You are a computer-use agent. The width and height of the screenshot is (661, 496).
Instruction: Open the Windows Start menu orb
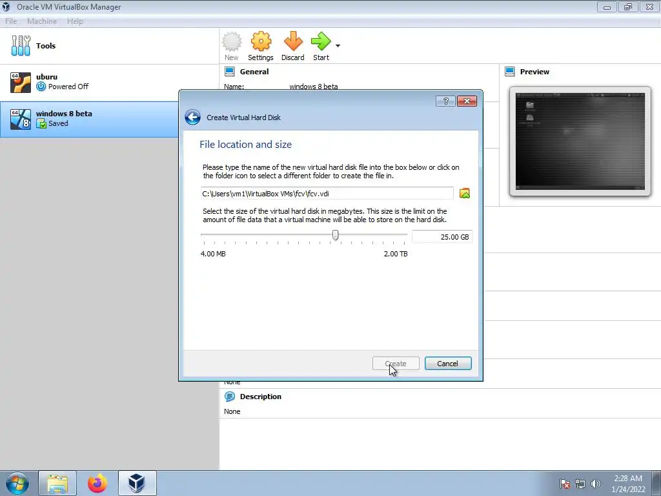coord(17,483)
